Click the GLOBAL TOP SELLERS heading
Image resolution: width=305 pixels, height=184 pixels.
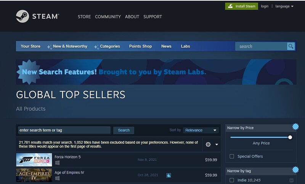[x=71, y=95]
